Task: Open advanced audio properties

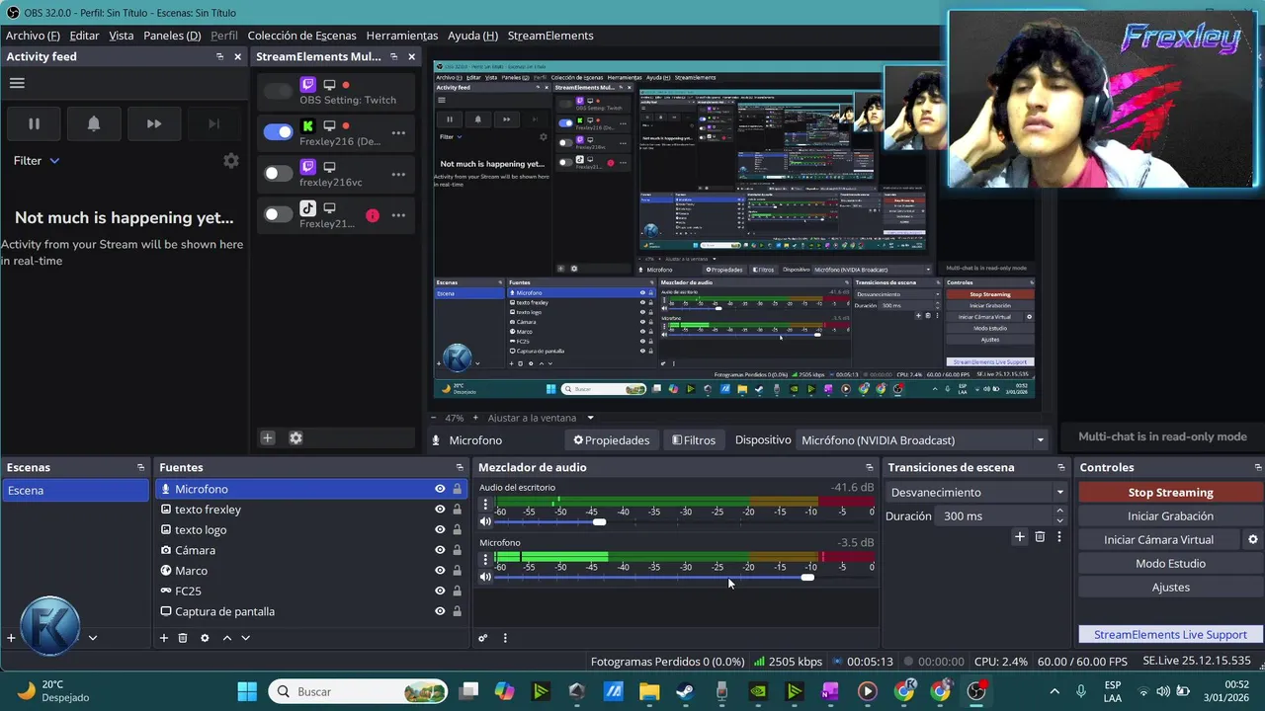Action: point(483,638)
